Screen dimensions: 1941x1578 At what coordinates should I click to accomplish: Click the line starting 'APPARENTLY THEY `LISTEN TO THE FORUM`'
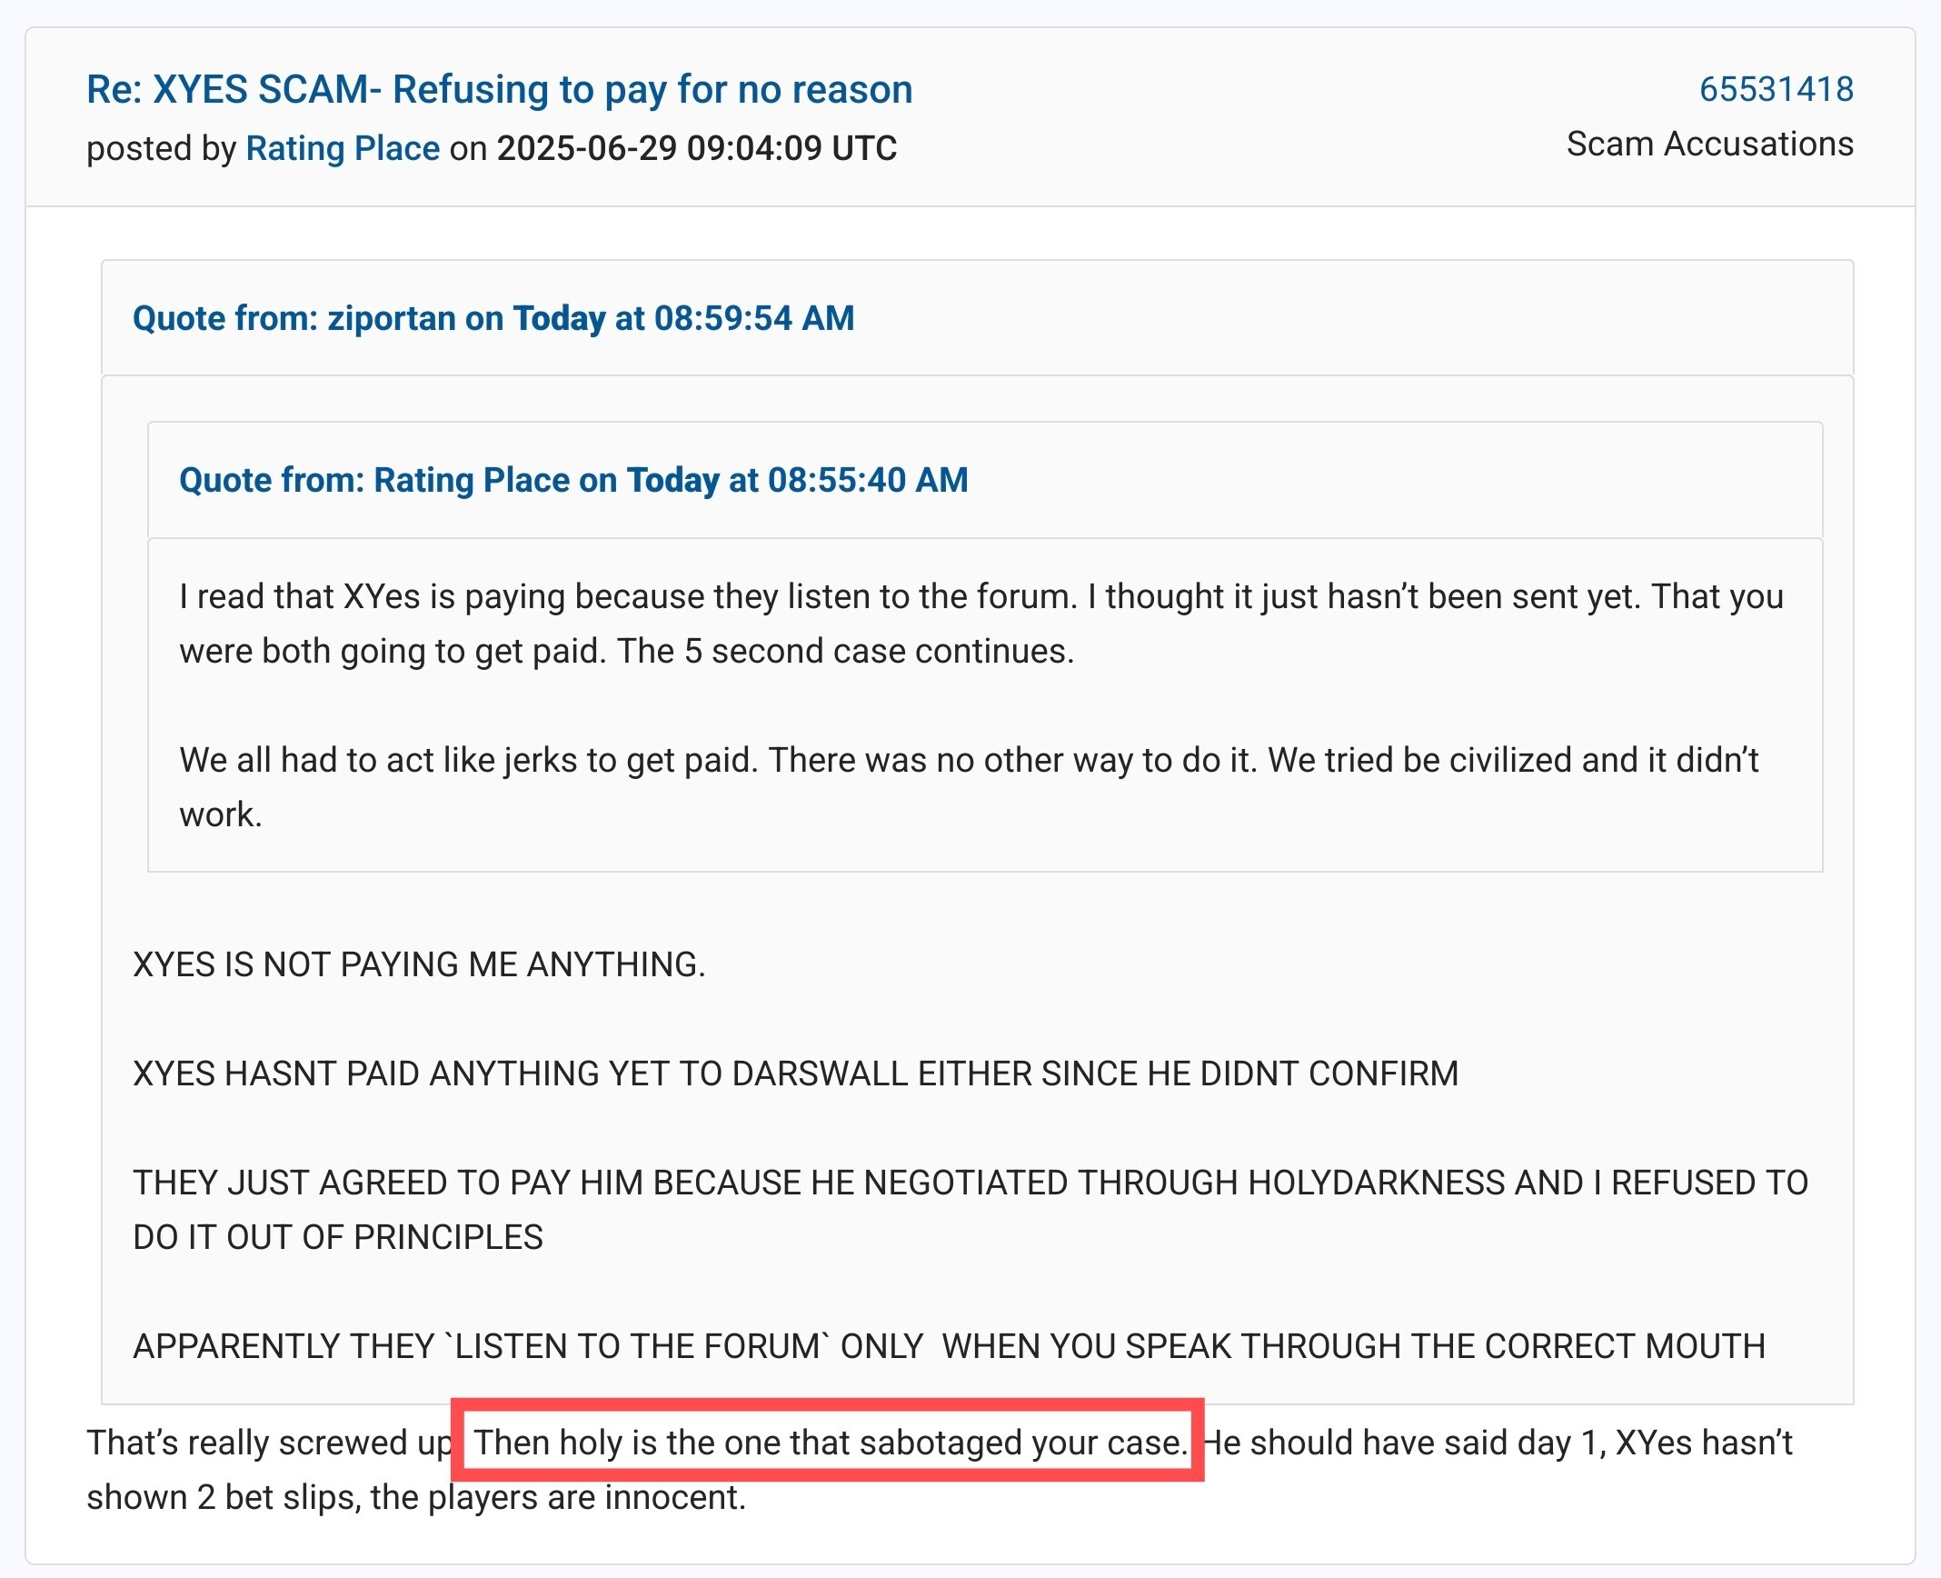click(949, 1346)
